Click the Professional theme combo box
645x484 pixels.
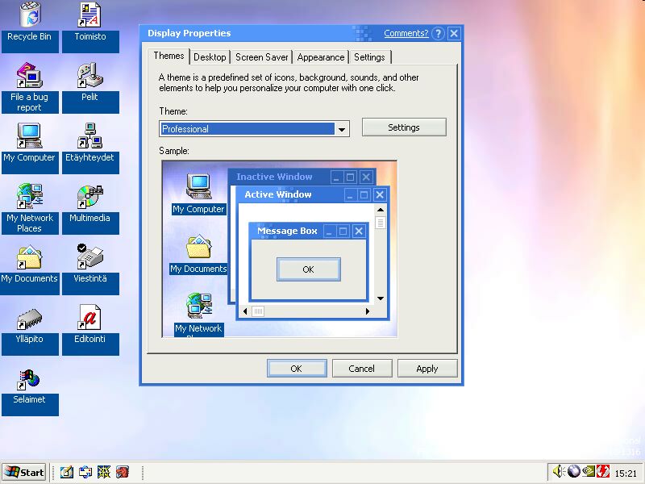tap(247, 129)
